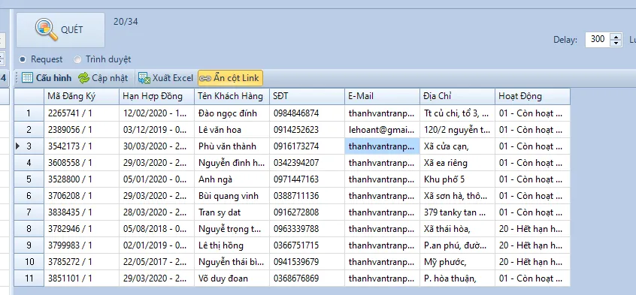Click status cell in row 8 Hết hạn
Viewport: 636px width, 295px height.
coord(532,229)
